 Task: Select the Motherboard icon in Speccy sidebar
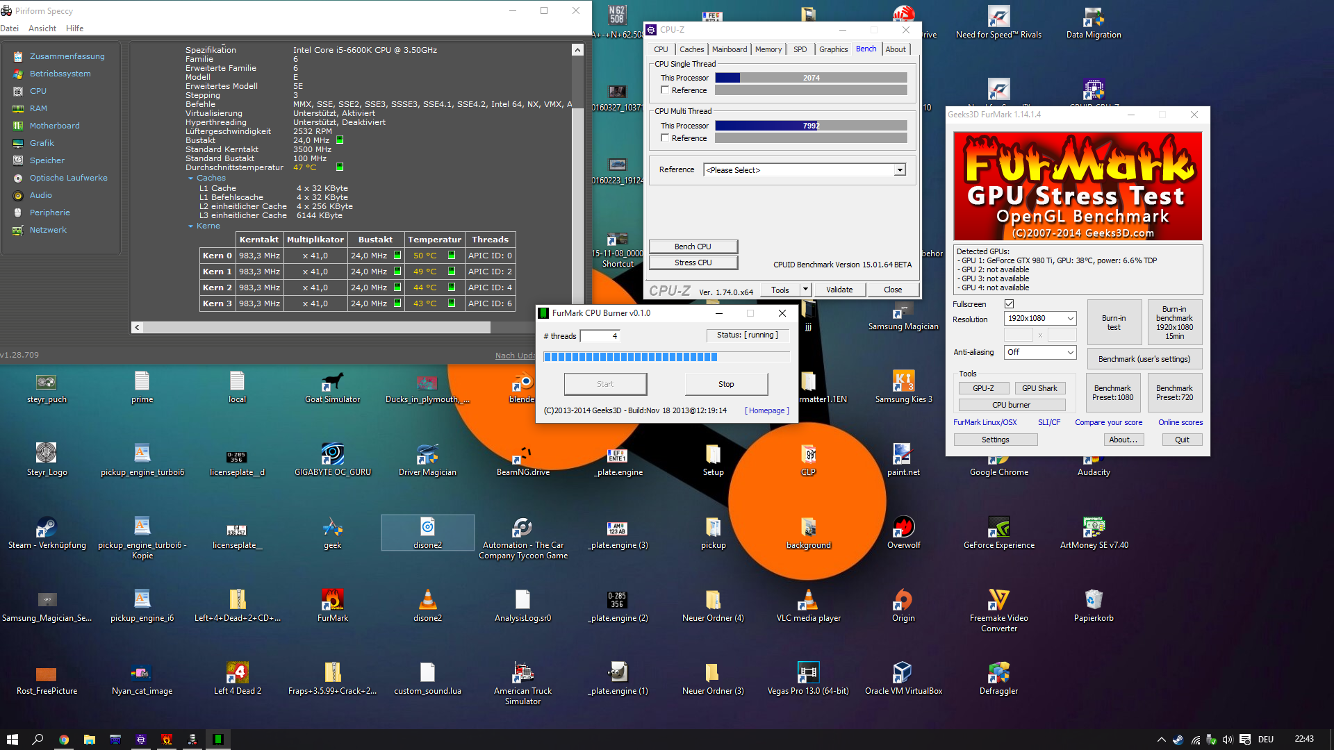[18, 126]
